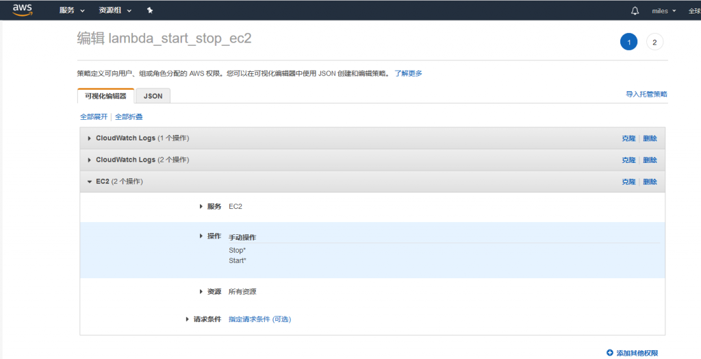Expand the 资源 row arrow
Viewport: 701px width, 359px height.
(x=201, y=292)
